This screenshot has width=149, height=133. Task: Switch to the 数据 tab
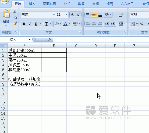pyautogui.click(x=81, y=4)
